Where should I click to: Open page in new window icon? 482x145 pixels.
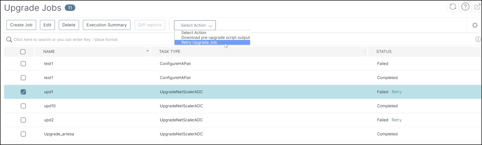[x=477, y=7]
